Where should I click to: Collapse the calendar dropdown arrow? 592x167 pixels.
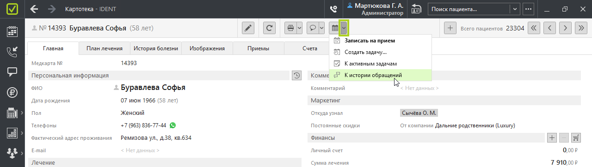coord(344,28)
